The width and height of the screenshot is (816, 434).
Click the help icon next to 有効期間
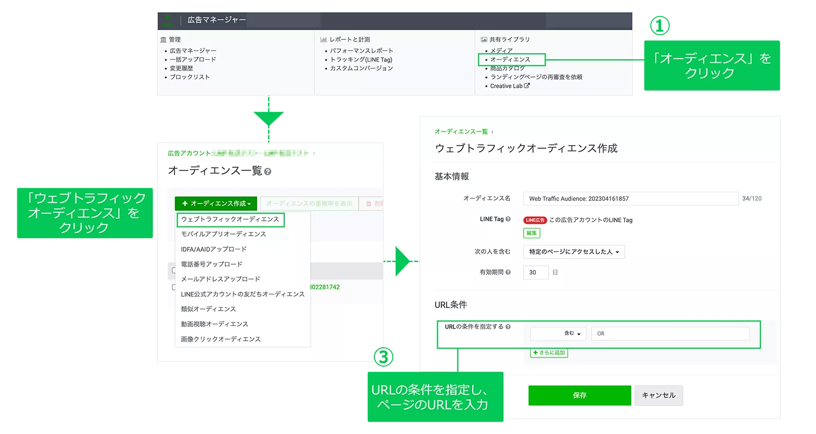coord(508,272)
